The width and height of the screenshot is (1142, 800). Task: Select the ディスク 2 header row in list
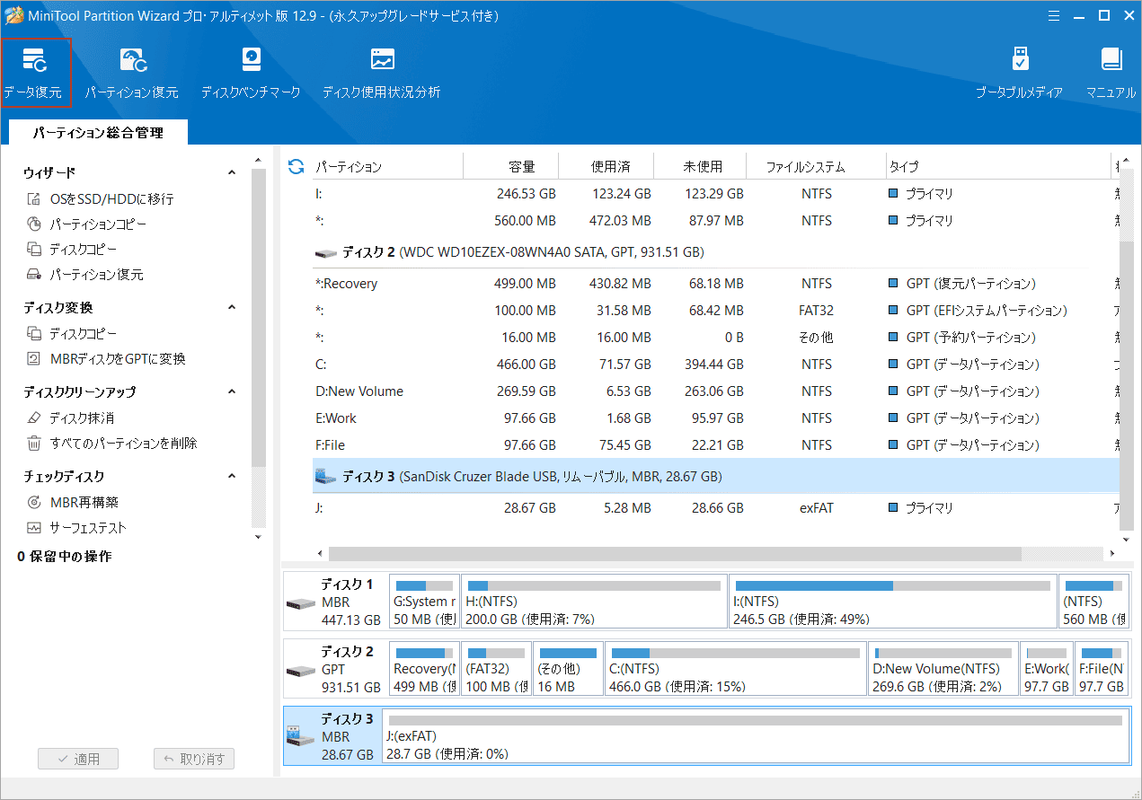(x=716, y=252)
